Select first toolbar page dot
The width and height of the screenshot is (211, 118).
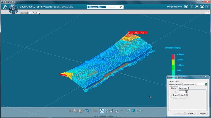[117, 116]
